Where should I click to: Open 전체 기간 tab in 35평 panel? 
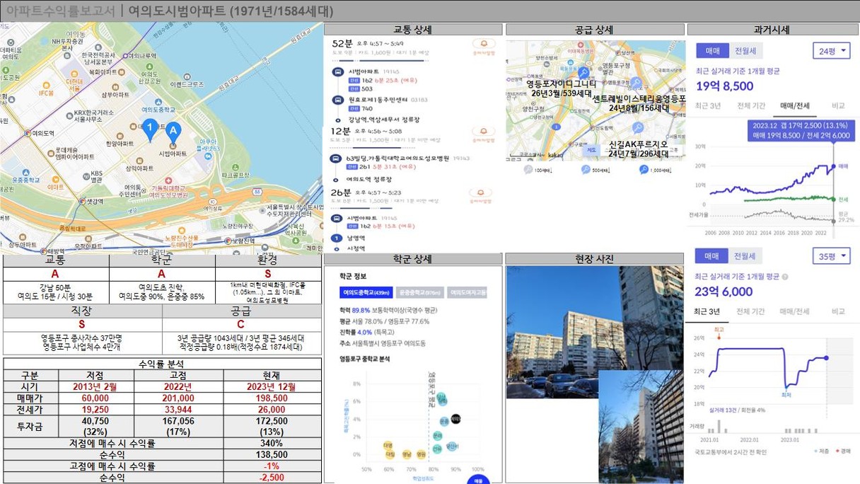[x=751, y=311]
